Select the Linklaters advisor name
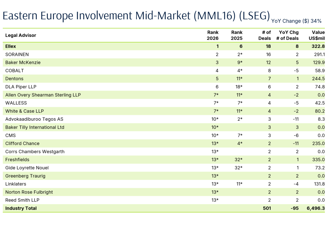Viewport: 328px width, 226px height. click(16, 184)
